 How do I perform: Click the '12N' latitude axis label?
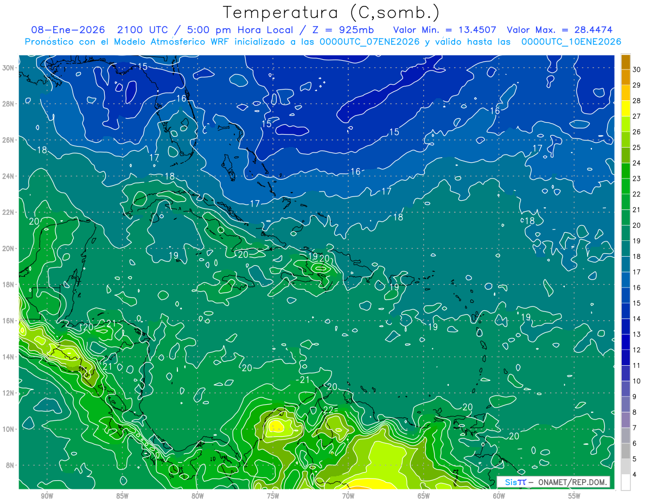click(9, 393)
